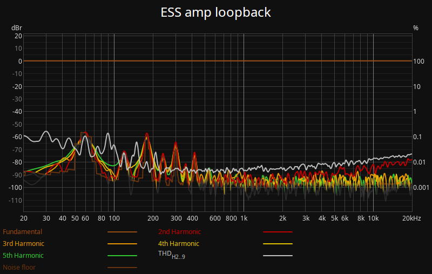Viewport: 432px width, 274px height.
Task: Click the 300 frequency axis label
Action: point(176,218)
